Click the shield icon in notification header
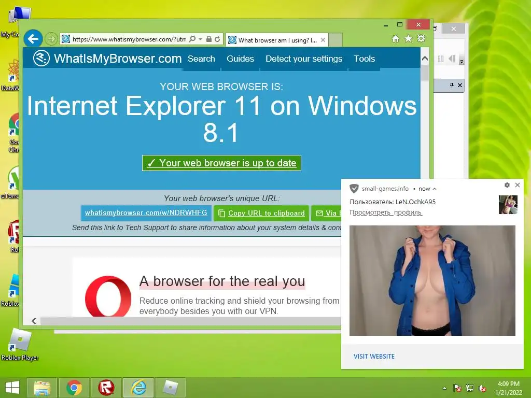531x398 pixels. (x=354, y=189)
